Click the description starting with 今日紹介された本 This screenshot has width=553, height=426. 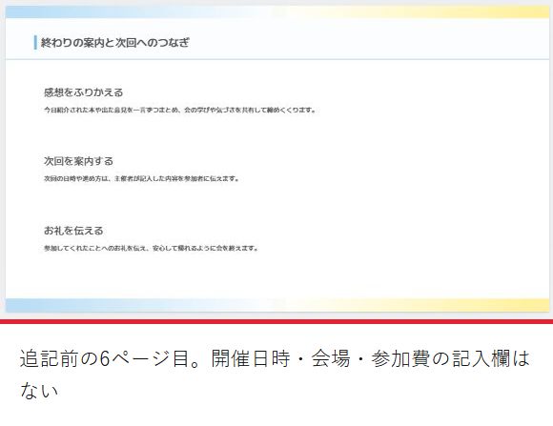(179, 110)
